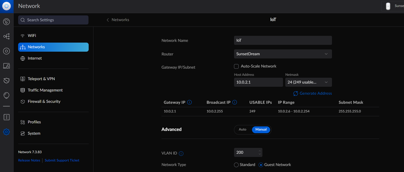Click the device icon beside Sunse
404x172 pixels.
(388, 6)
